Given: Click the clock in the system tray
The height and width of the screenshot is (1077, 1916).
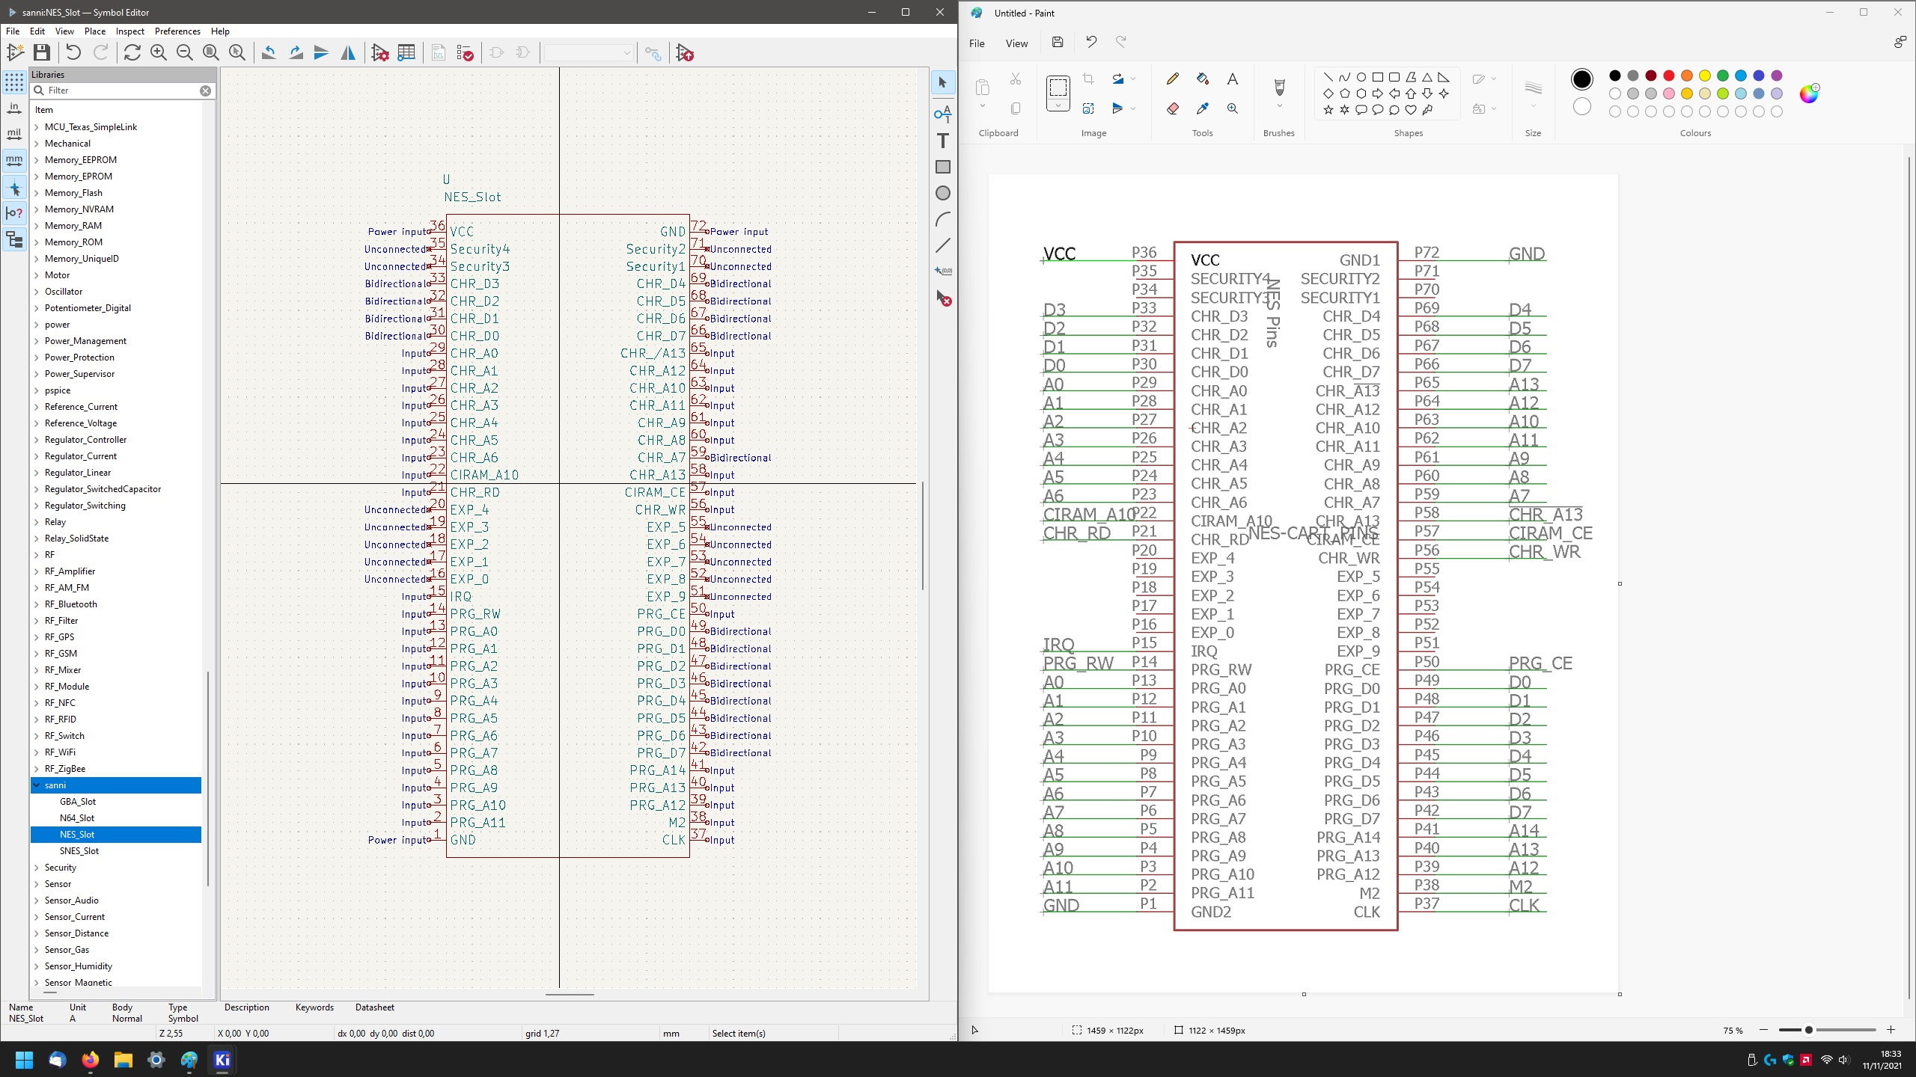Looking at the screenshot, I should [x=1882, y=1060].
